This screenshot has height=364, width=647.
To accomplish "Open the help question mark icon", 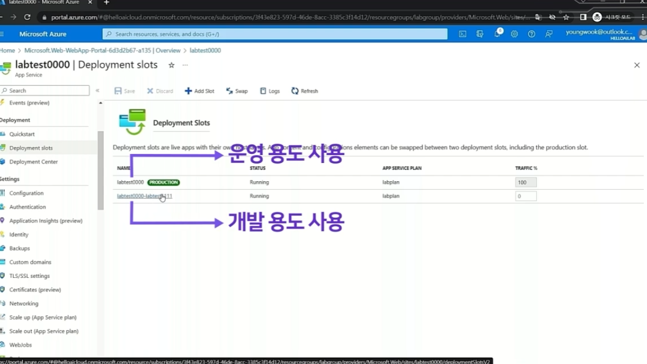I will tap(532, 34).
